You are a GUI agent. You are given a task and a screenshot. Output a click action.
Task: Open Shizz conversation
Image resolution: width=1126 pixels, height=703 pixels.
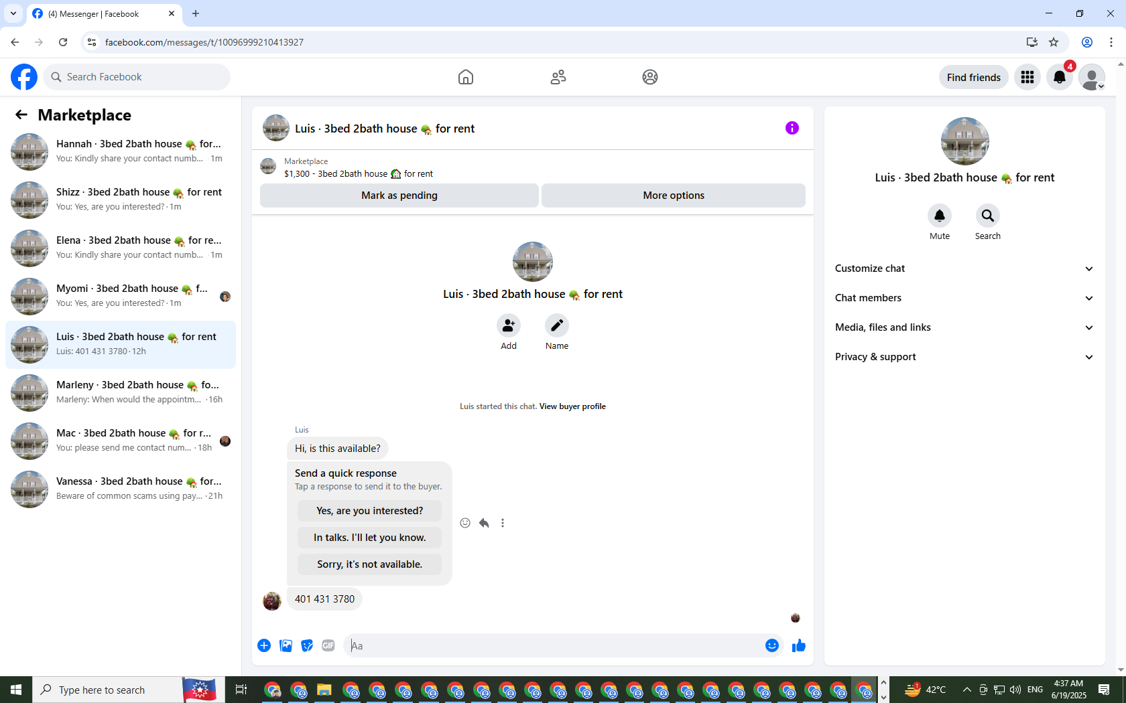[x=121, y=200]
